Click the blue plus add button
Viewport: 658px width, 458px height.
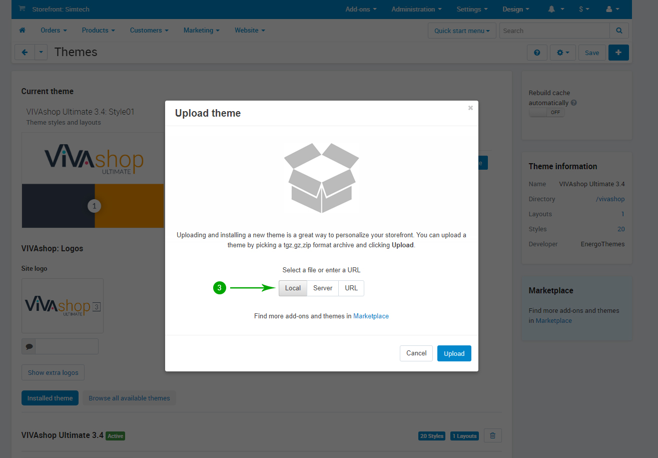[618, 53]
